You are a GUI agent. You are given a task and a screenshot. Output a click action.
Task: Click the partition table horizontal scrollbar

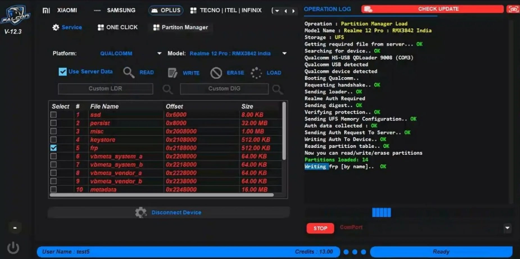pos(162,195)
